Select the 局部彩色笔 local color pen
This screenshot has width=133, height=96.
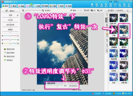point(9,49)
